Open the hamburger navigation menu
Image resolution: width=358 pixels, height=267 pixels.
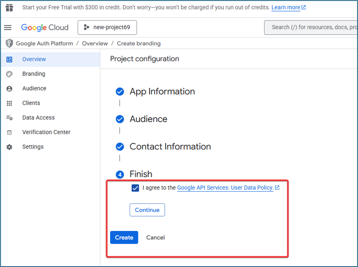pos(8,27)
